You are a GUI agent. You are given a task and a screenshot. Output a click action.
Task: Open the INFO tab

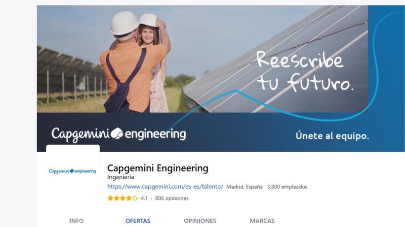click(x=77, y=221)
